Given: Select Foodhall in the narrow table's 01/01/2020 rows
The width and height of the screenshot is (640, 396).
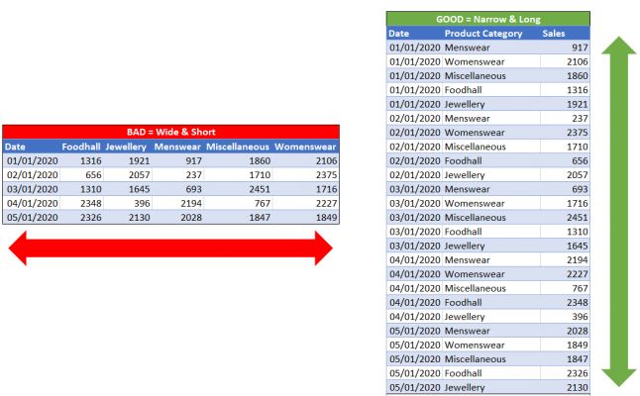Looking at the screenshot, I should point(464,90).
